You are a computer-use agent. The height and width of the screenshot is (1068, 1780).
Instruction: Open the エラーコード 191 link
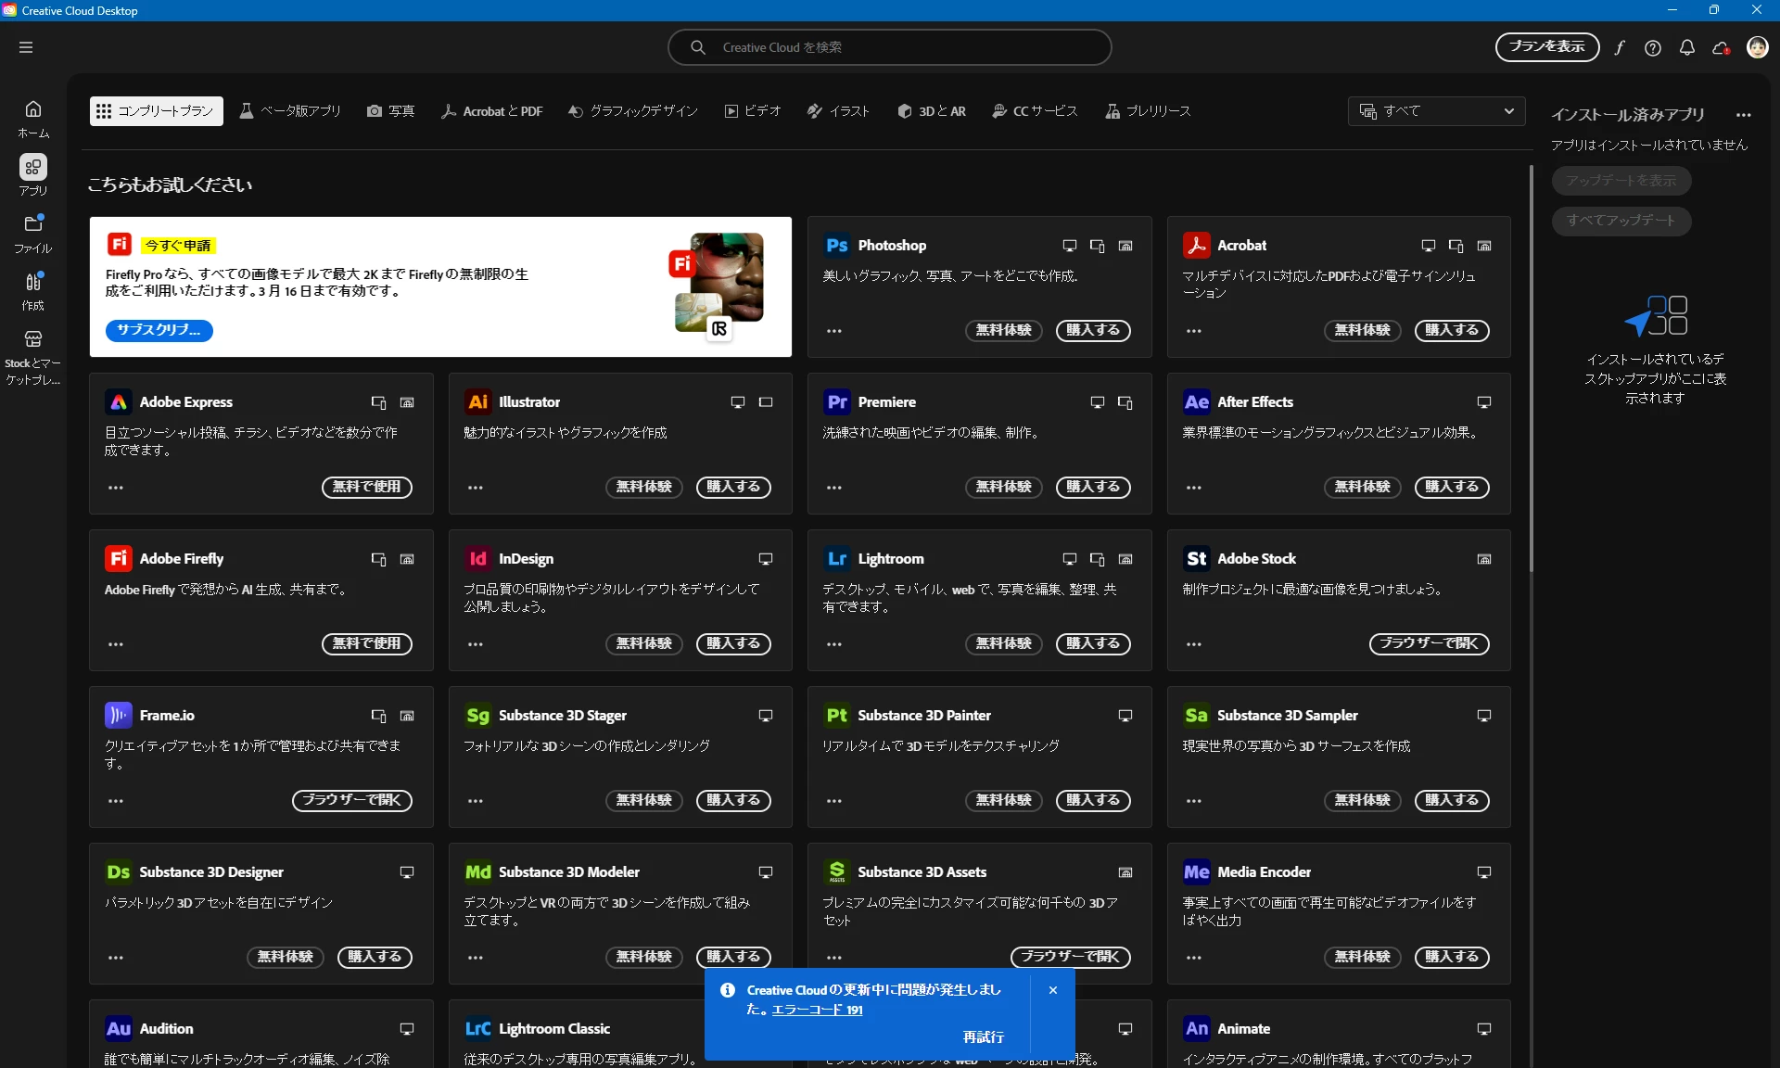[x=817, y=1010]
